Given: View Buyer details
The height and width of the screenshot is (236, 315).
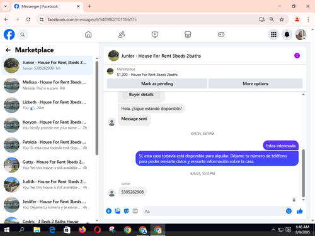Looking at the screenshot, I should point(141,95).
